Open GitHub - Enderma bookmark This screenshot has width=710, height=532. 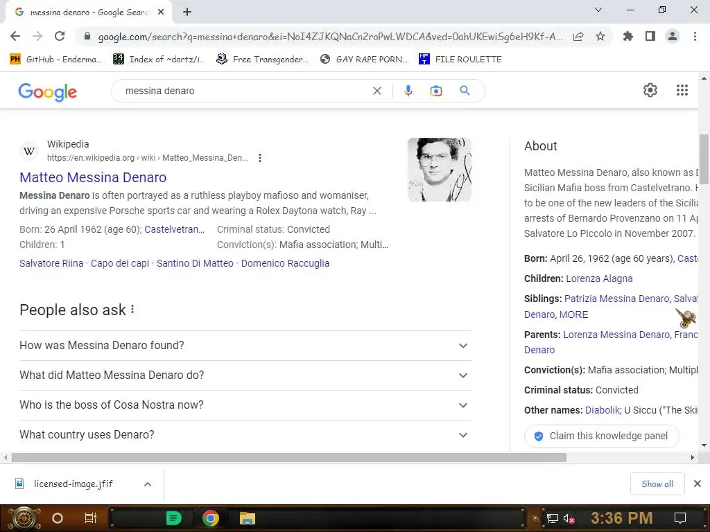[x=55, y=60]
